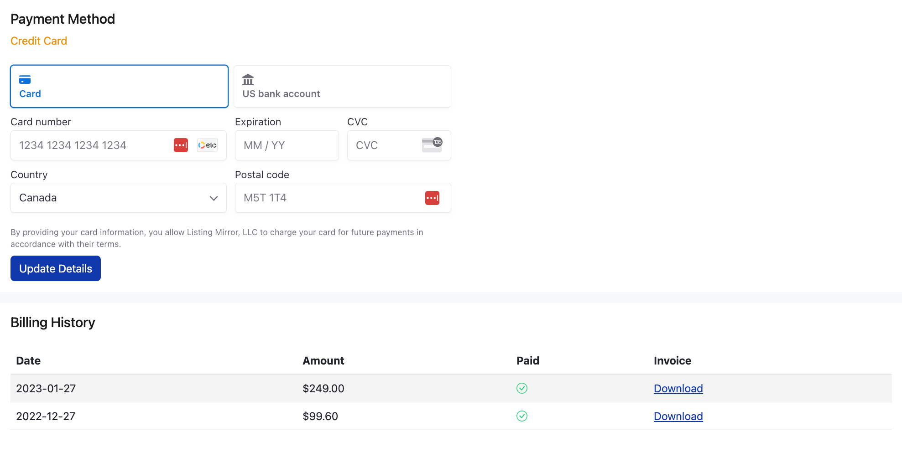Select the Card payment tab
This screenshot has height=452, width=902.
tap(119, 86)
